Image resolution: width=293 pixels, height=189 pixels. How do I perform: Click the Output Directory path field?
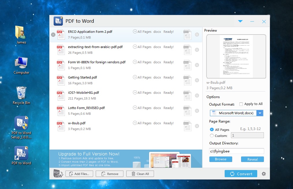[x=236, y=151]
